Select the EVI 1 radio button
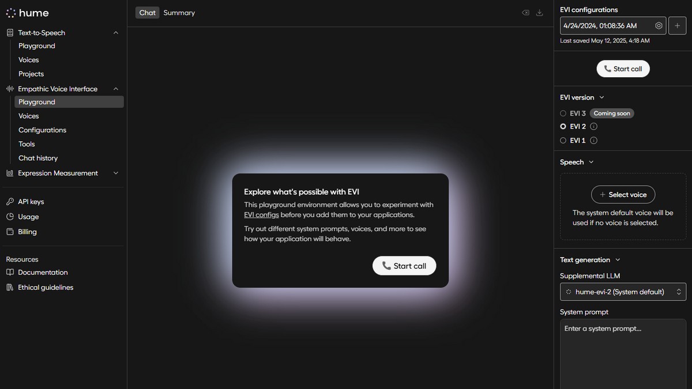This screenshot has width=692, height=389. [x=563, y=140]
